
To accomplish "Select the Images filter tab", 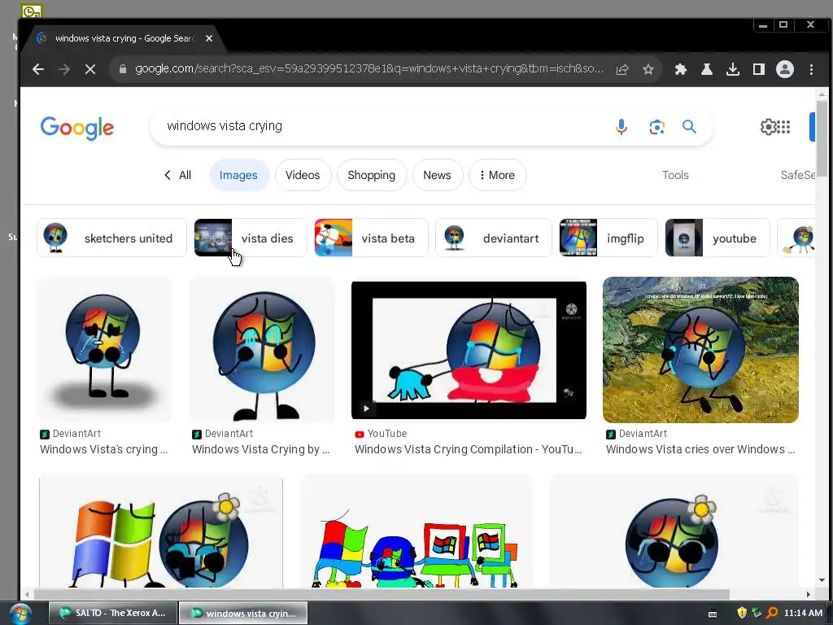I will [x=238, y=175].
